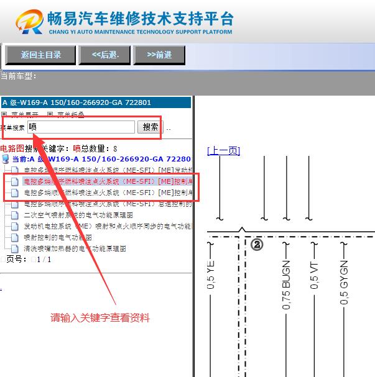Click document icon of 怠速控制的 row
This screenshot has width=375, height=377.
tap(15, 204)
